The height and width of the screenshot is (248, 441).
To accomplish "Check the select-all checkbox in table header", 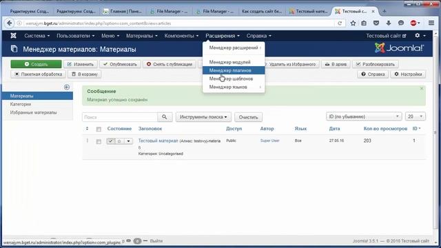I will coord(99,130).
